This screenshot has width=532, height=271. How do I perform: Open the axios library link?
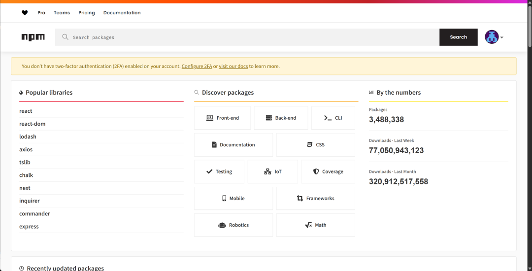pos(26,150)
